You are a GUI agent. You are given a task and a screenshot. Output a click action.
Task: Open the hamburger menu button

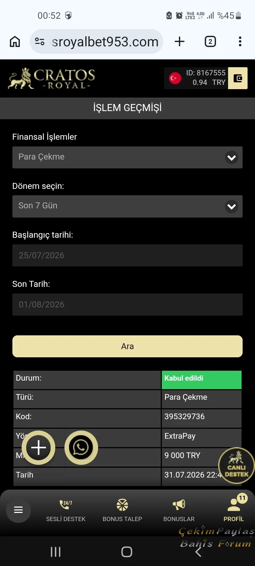click(18, 510)
